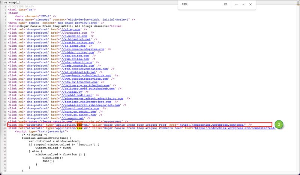Open the scdcookies.wordpress.com/feed/ link
This screenshot has width=300, height=175.
[x=212, y=125]
